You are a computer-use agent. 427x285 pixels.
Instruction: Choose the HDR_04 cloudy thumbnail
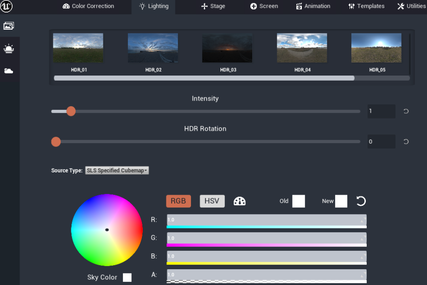[302, 48]
